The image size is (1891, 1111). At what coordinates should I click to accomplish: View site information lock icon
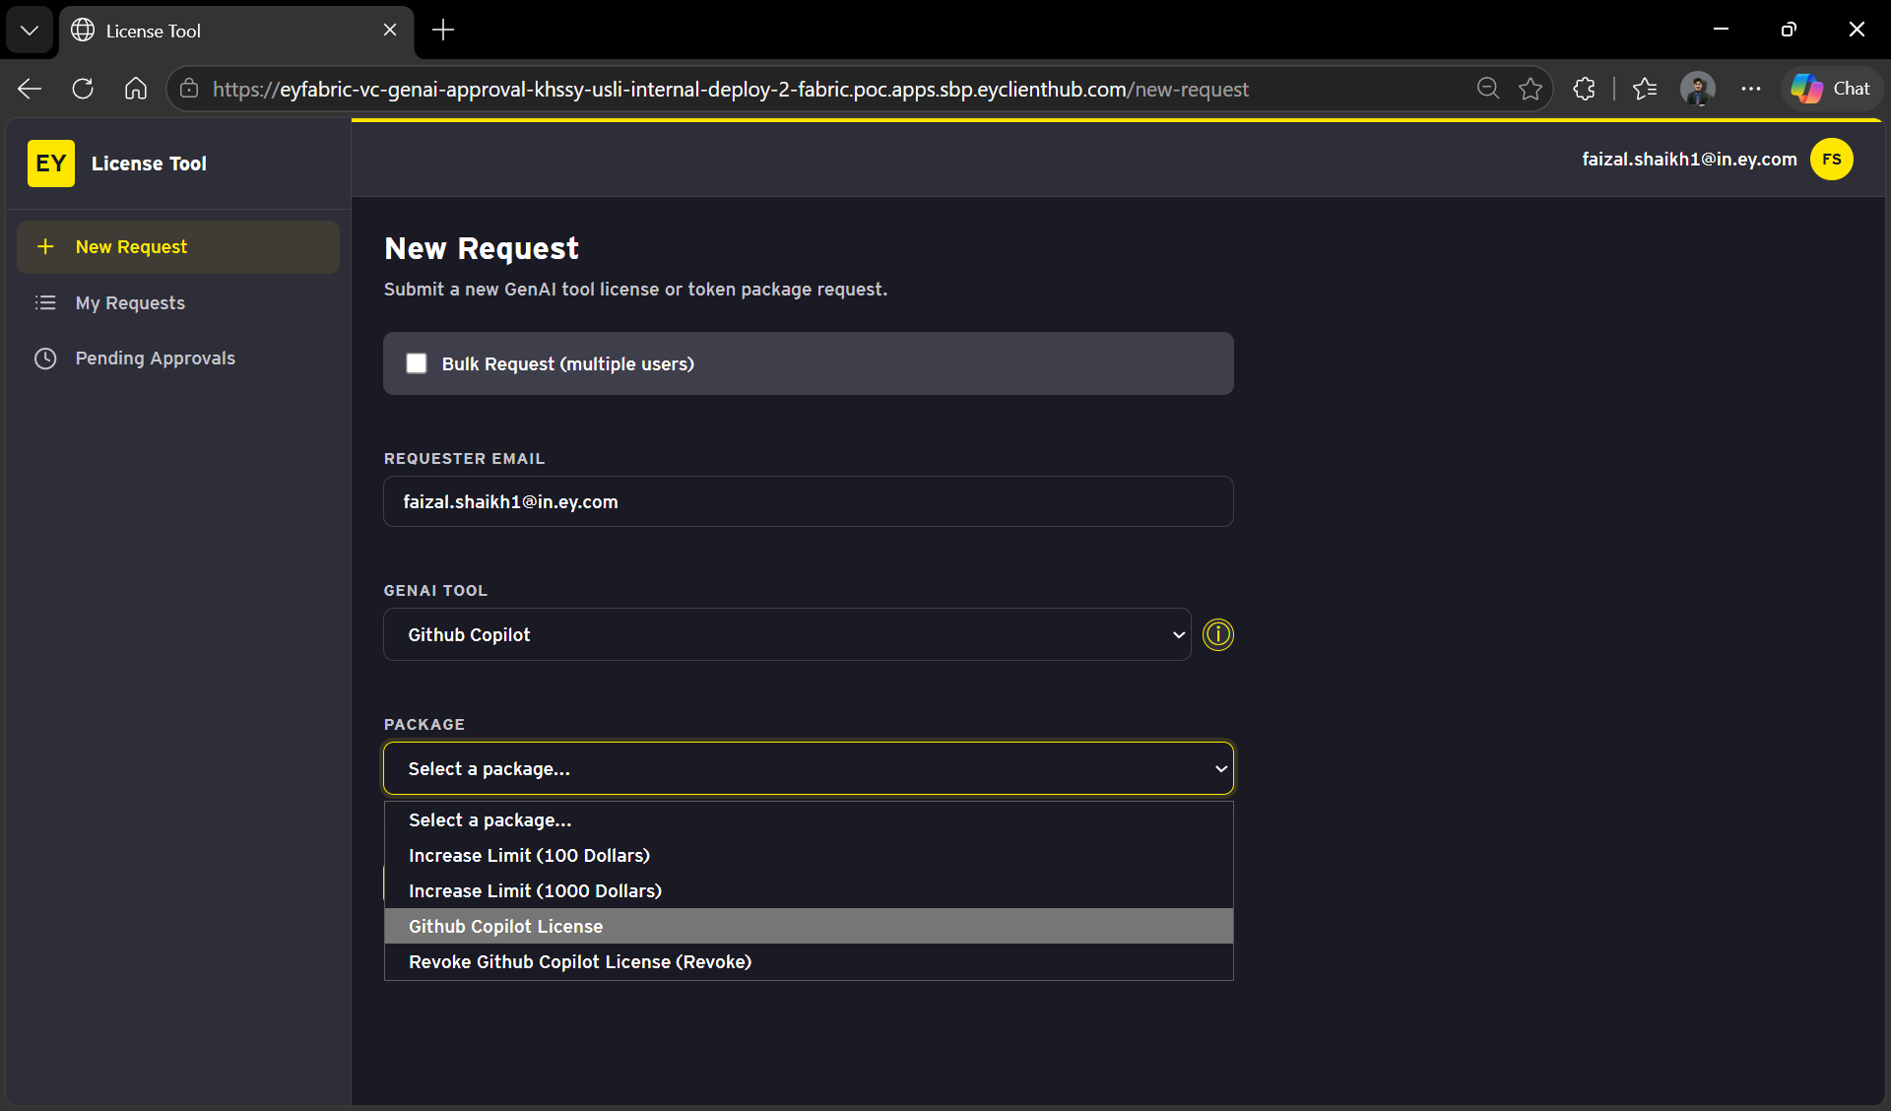point(189,89)
